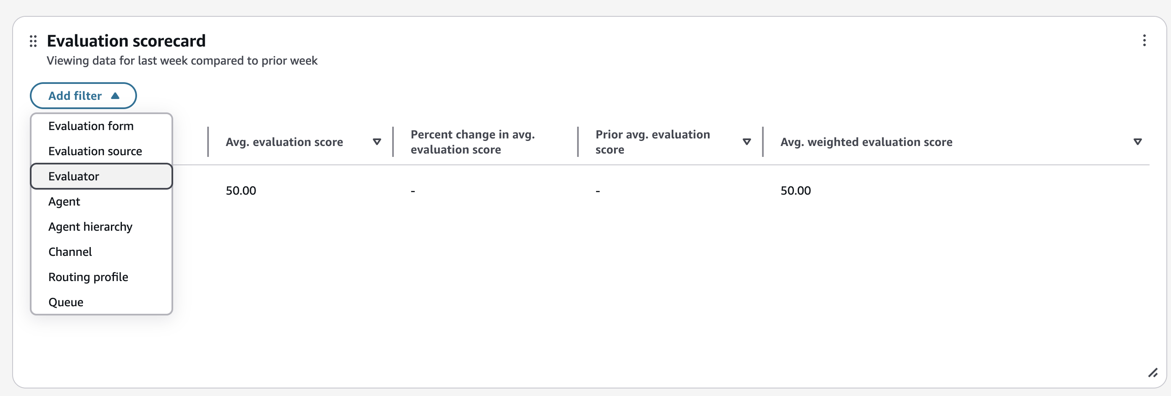Click the Avg. evaluation score column header
The height and width of the screenshot is (396, 1171).
coord(284,141)
